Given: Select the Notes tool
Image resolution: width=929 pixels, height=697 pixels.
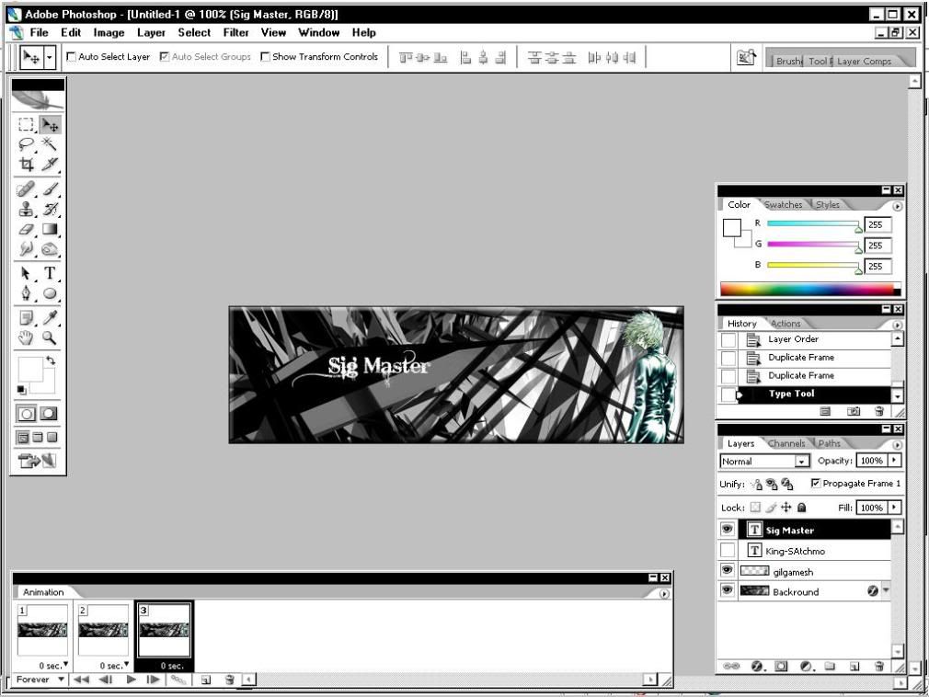Looking at the screenshot, I should [26, 318].
